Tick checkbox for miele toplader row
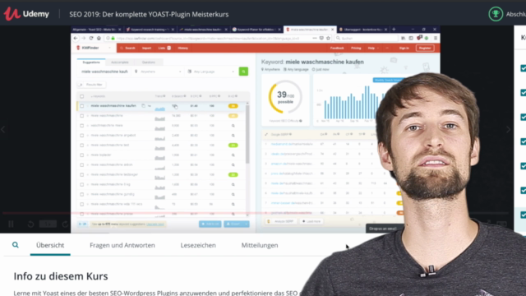The height and width of the screenshot is (296, 526). click(x=82, y=155)
